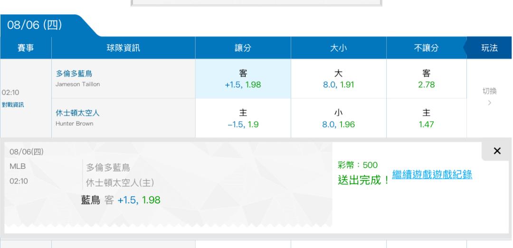Click the 讓分 column header
The image size is (513, 248).
[243, 48]
